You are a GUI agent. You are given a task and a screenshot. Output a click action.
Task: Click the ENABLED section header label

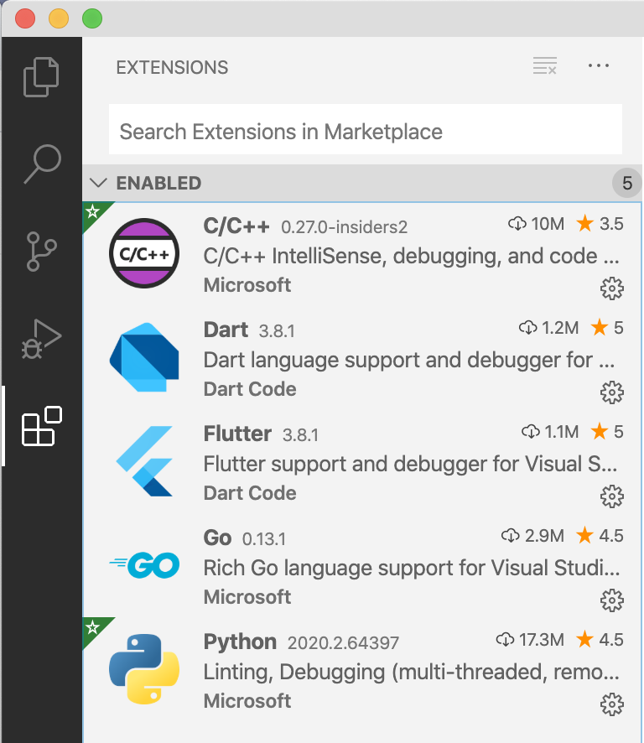[158, 183]
